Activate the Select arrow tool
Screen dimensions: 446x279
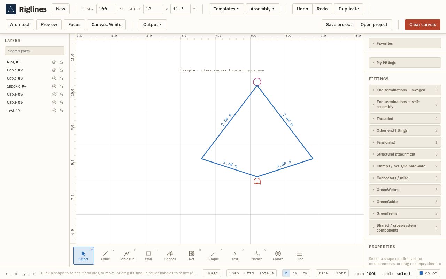(x=84, y=256)
